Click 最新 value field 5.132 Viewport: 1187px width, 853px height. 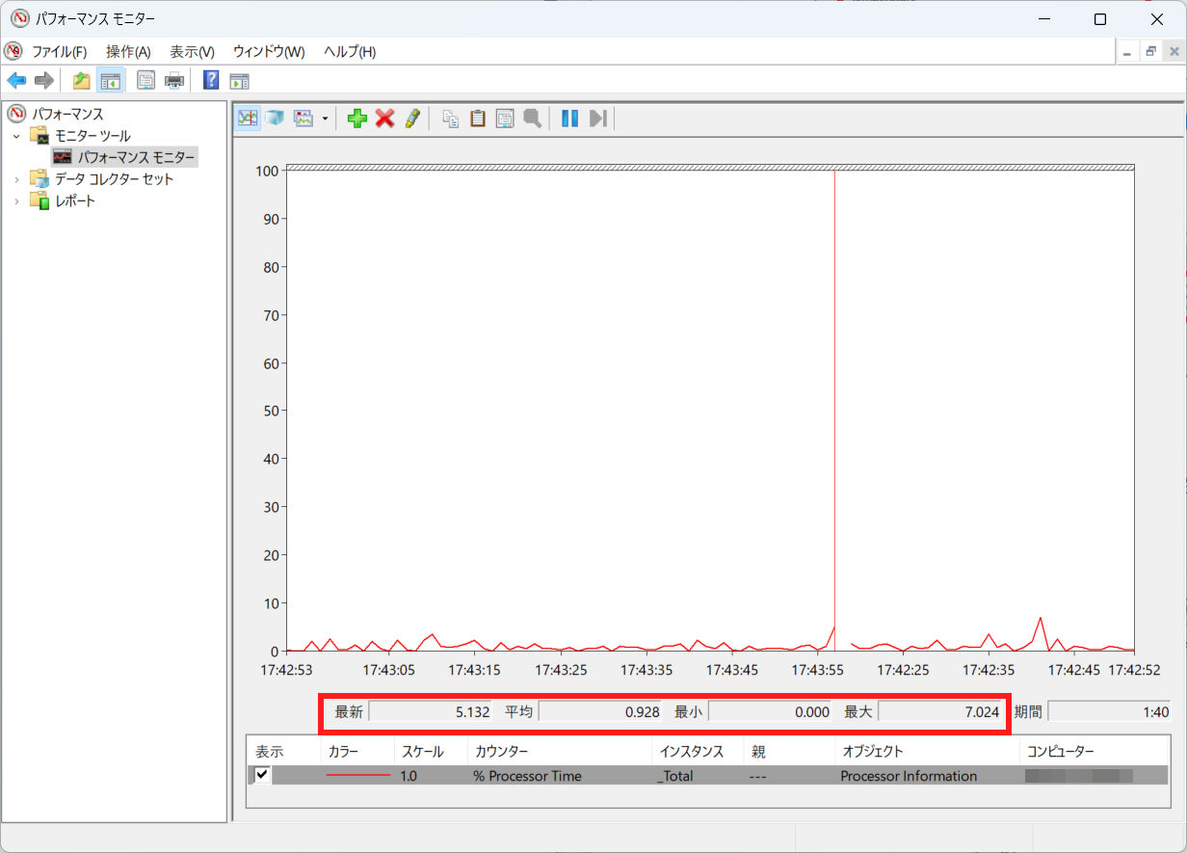(x=432, y=712)
